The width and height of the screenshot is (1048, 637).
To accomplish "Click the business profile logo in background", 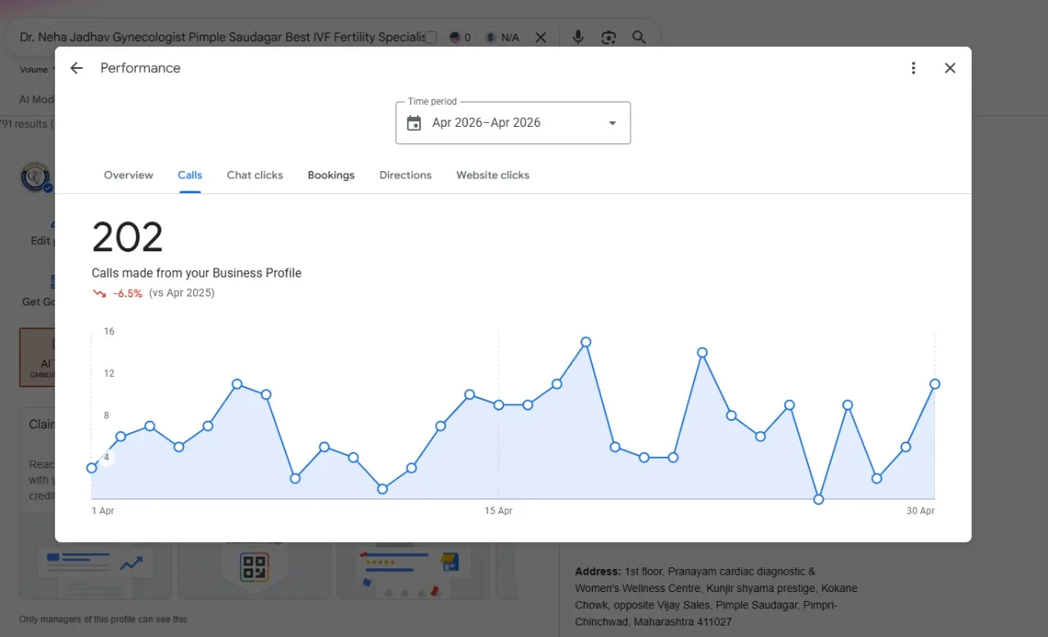I will pyautogui.click(x=36, y=178).
